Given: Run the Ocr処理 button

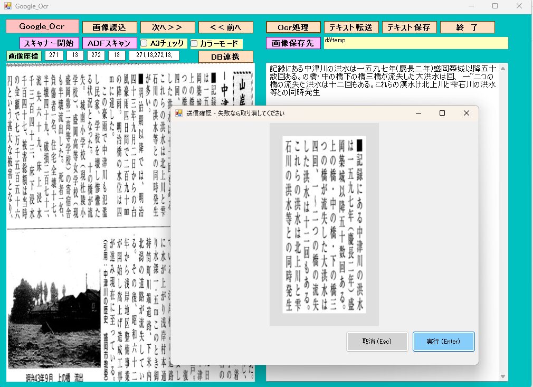Looking at the screenshot, I should click(x=293, y=27).
